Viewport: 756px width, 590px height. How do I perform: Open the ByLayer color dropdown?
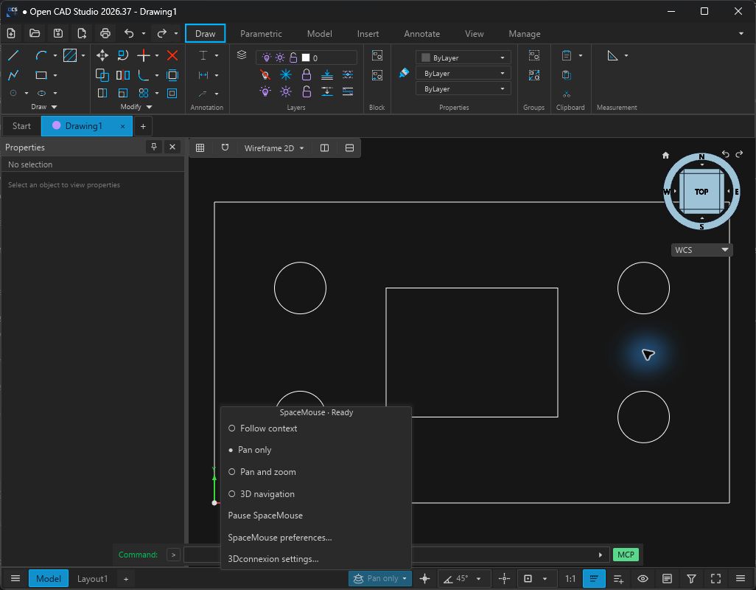(x=463, y=58)
